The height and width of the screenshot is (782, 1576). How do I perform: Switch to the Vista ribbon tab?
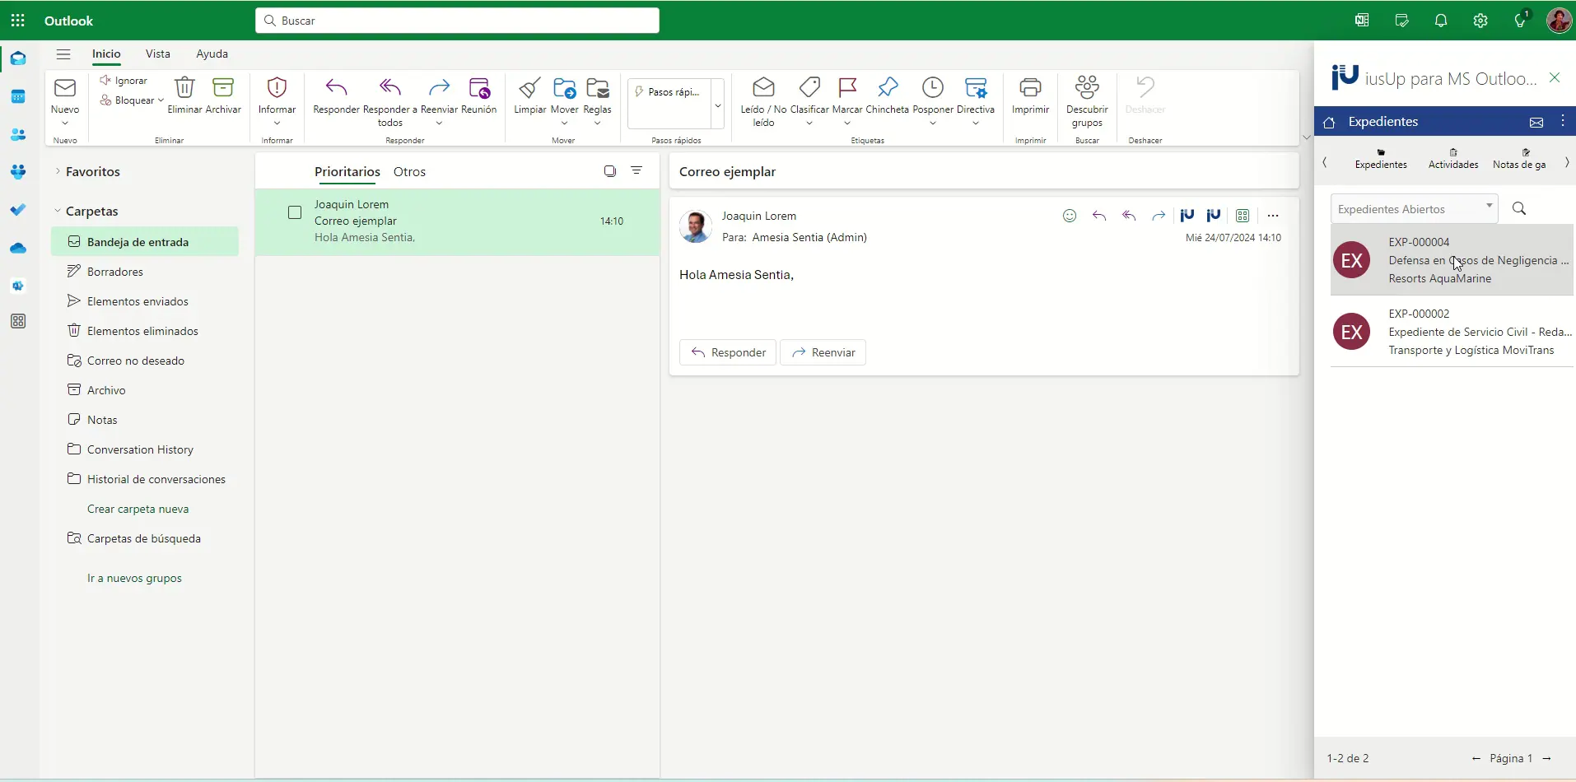click(157, 54)
